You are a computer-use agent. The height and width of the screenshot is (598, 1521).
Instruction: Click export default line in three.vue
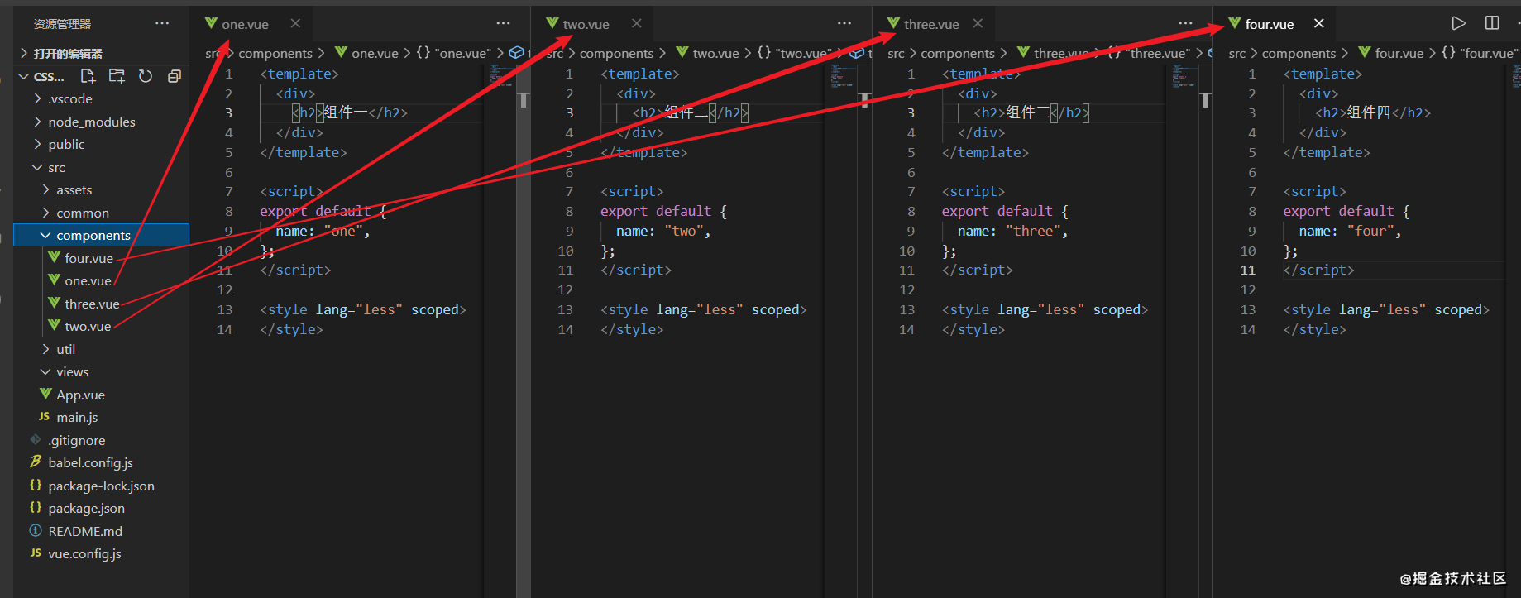[x=1005, y=211]
